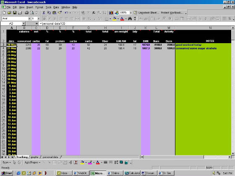Insert Clip Art from the Drawing toolbar

coord(76,163)
